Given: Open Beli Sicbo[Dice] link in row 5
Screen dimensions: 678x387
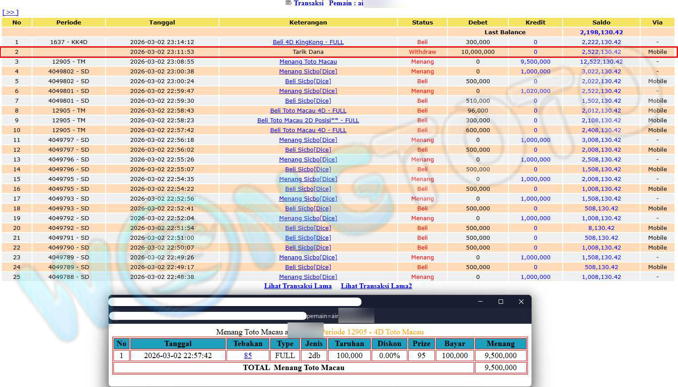Looking at the screenshot, I should coord(308,81).
